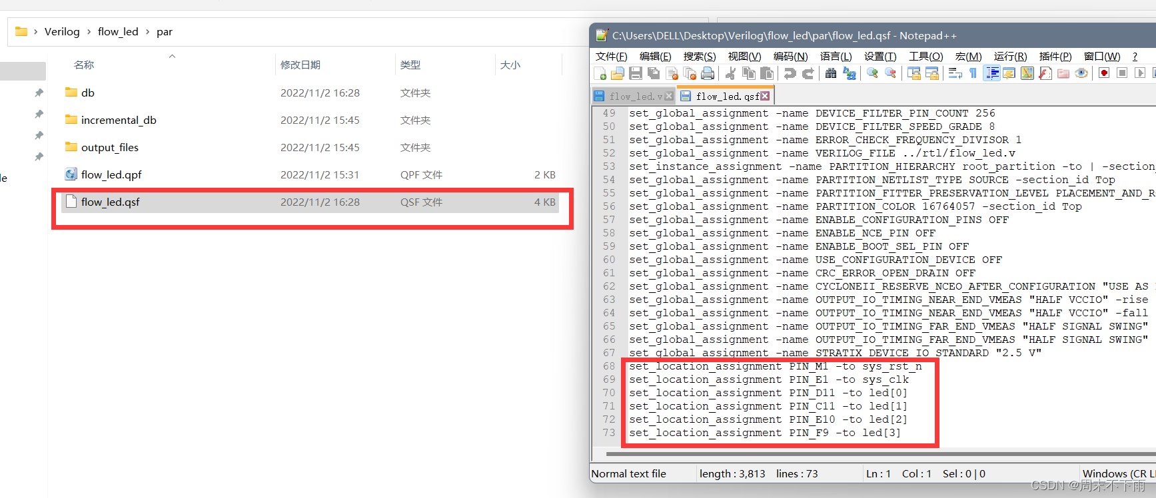
Task: Undo the last edit via toolbar
Action: click(790, 73)
